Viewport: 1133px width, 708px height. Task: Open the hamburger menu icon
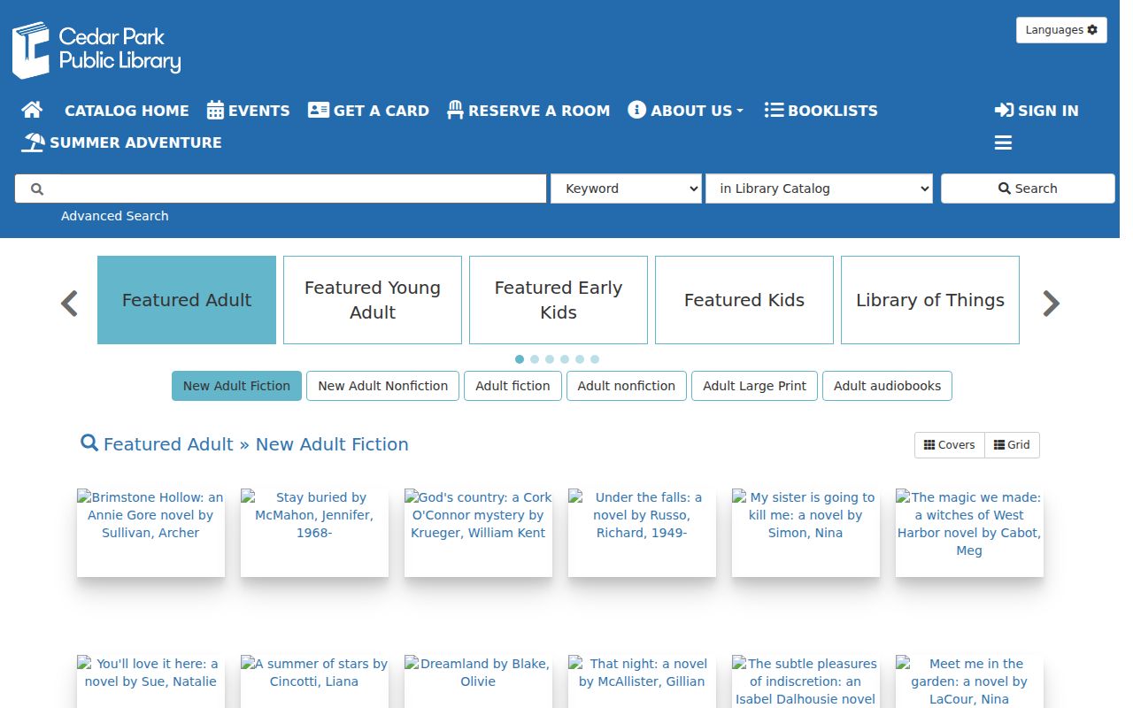coord(1003,142)
